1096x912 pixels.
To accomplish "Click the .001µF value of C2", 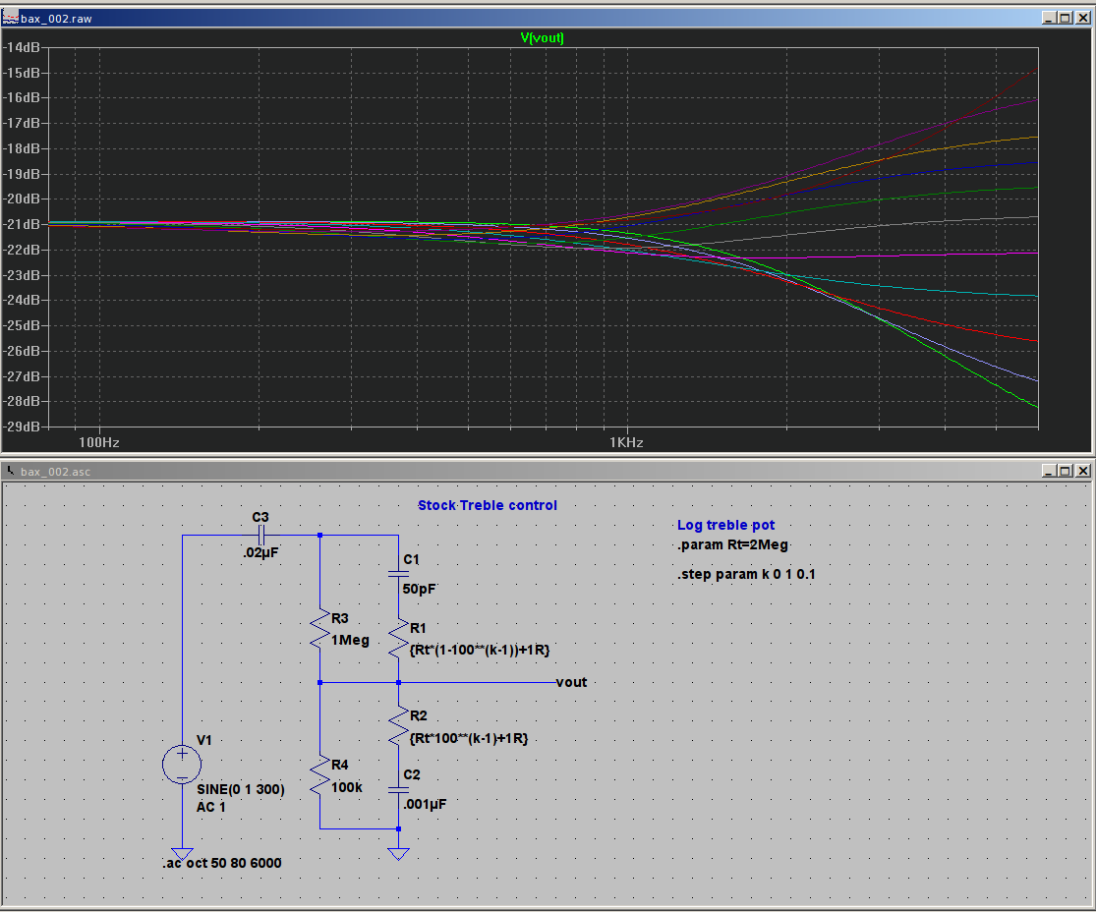I will pos(425,804).
